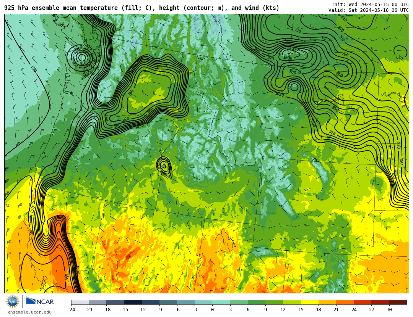This screenshot has height=317, width=413.
Task: Click the 18 colorbar tick label
Action: [x=319, y=310]
